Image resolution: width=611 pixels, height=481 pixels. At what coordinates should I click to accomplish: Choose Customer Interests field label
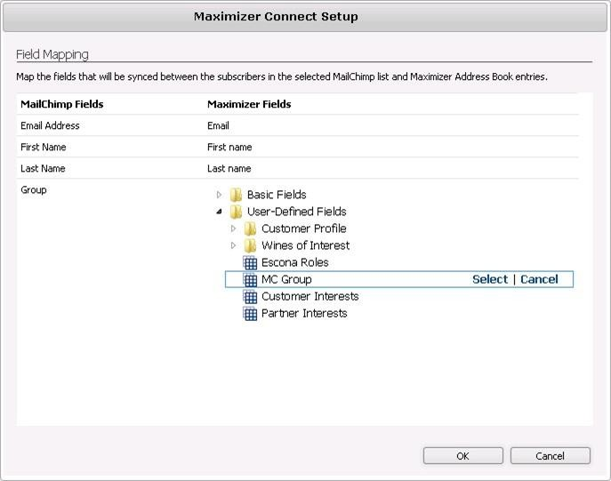310,296
